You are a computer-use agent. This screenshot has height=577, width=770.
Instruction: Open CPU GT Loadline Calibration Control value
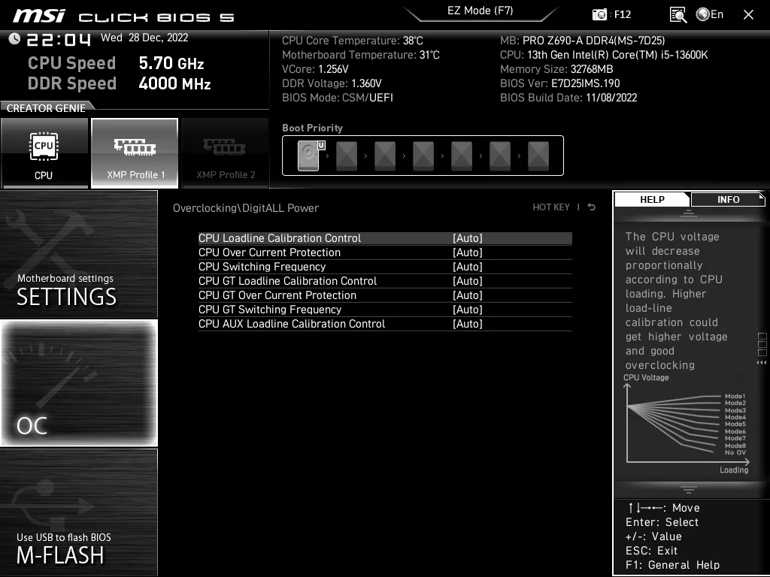coord(468,281)
